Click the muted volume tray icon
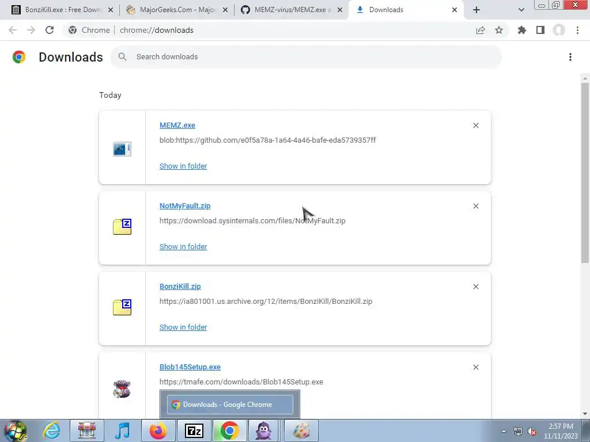590x442 pixels. point(532,432)
